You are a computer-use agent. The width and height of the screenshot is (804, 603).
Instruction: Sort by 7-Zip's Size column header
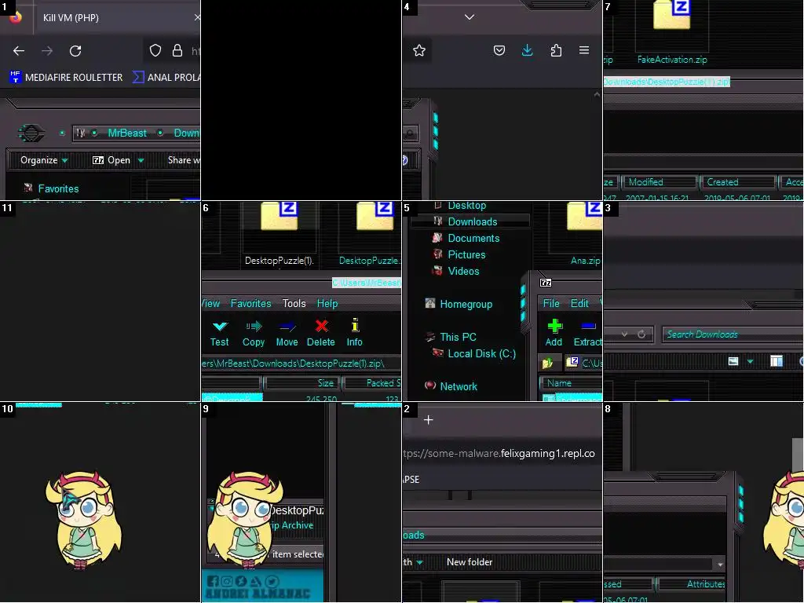coord(302,383)
